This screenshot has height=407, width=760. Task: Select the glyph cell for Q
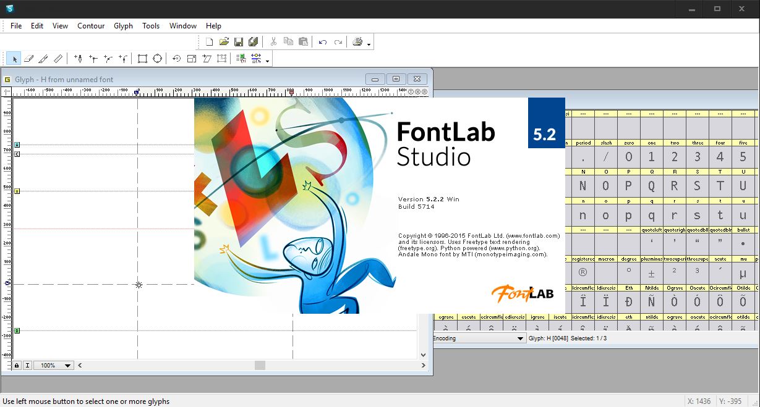[651, 186]
